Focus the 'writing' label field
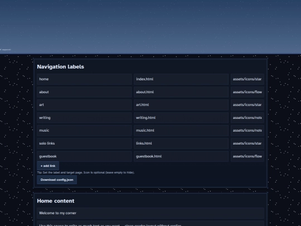Image resolution: width=301 pixels, height=226 pixels. (84, 118)
